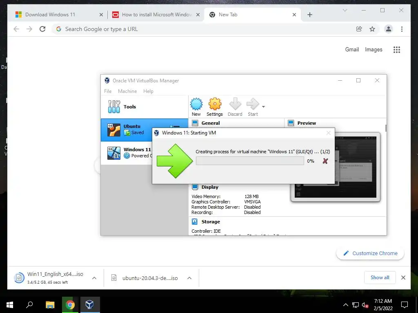Viewport: 418px width, 313px height.
Task: Select the Tools entry in VirtualBox
Action: pos(144,107)
